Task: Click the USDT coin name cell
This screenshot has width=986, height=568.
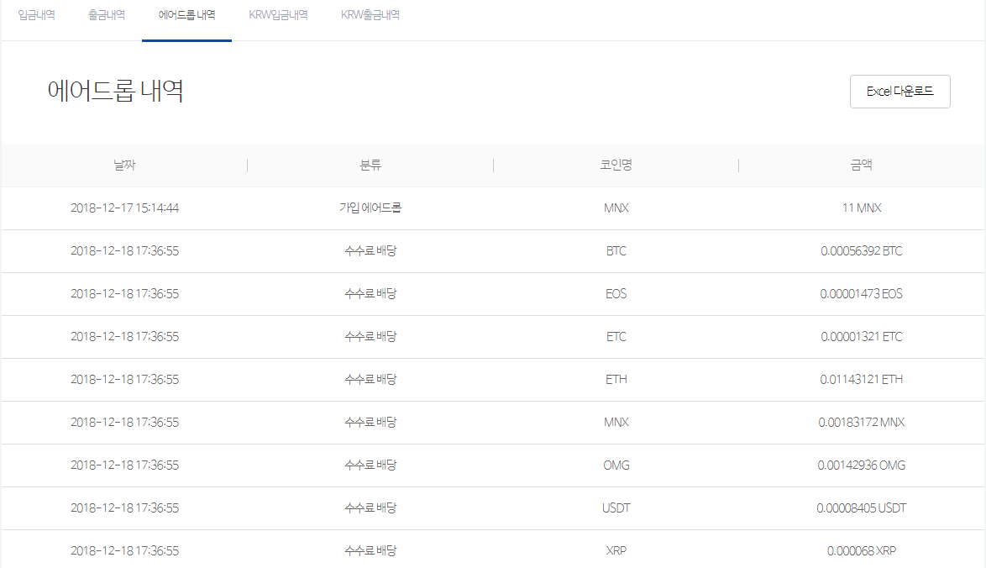Action: coord(616,508)
